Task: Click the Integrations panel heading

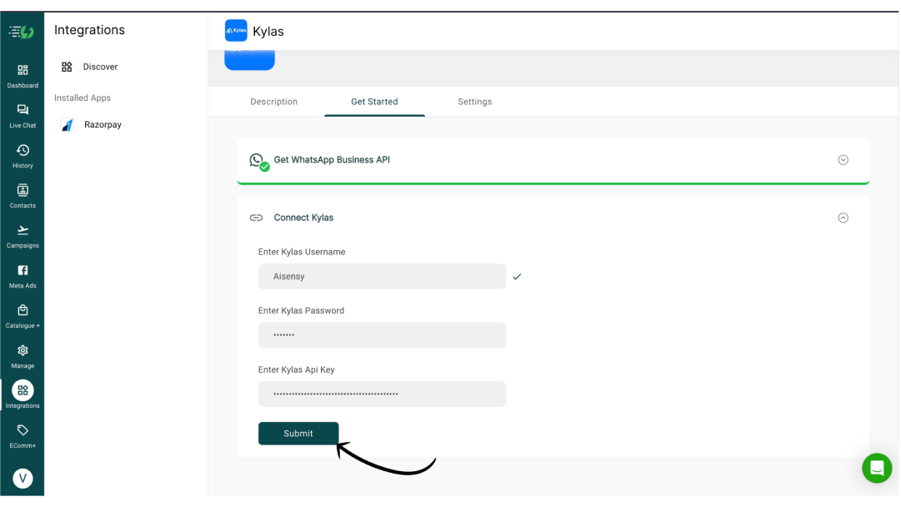Action: 89,30
